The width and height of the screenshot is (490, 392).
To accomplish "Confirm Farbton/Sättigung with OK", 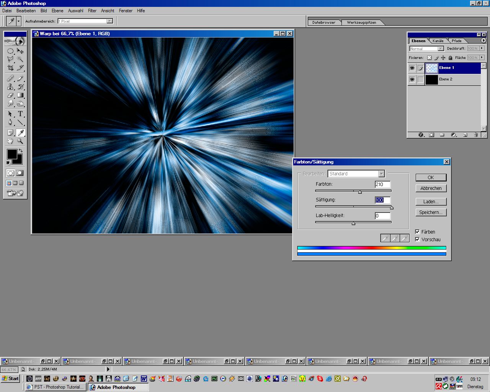I will coord(431,178).
